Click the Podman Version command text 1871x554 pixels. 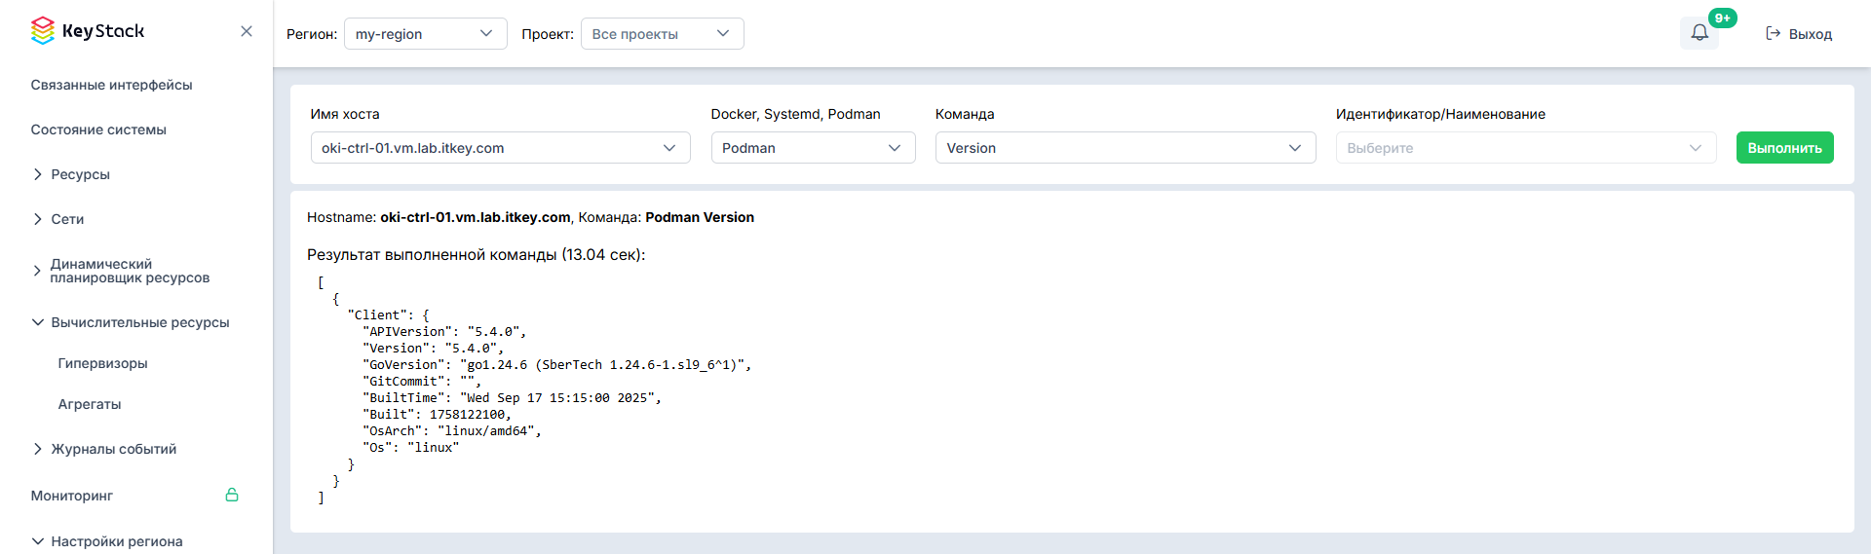700,217
